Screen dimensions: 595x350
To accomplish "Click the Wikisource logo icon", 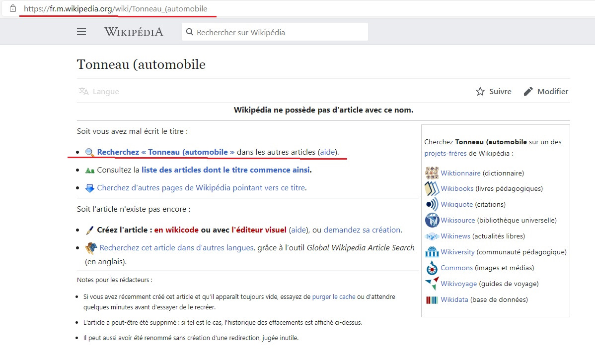I will point(432,220).
